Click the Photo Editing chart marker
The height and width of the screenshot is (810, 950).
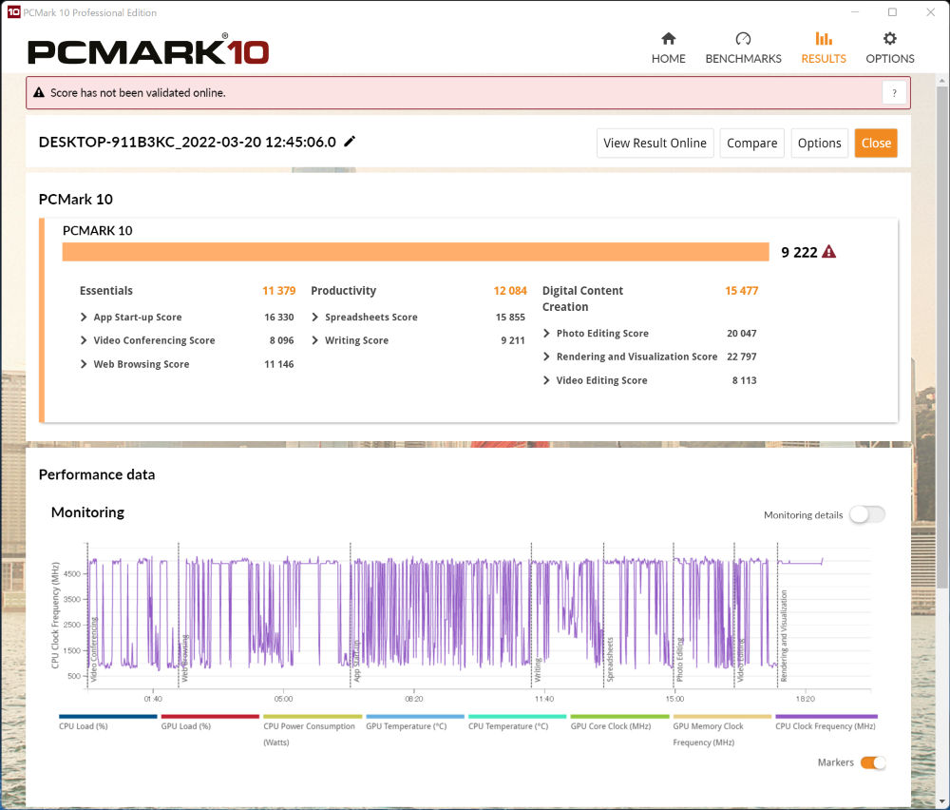[x=679, y=660]
